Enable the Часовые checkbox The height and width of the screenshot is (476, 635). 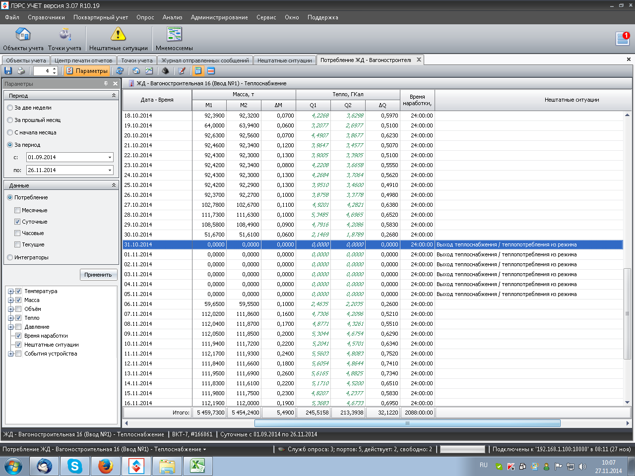pyautogui.click(x=17, y=233)
